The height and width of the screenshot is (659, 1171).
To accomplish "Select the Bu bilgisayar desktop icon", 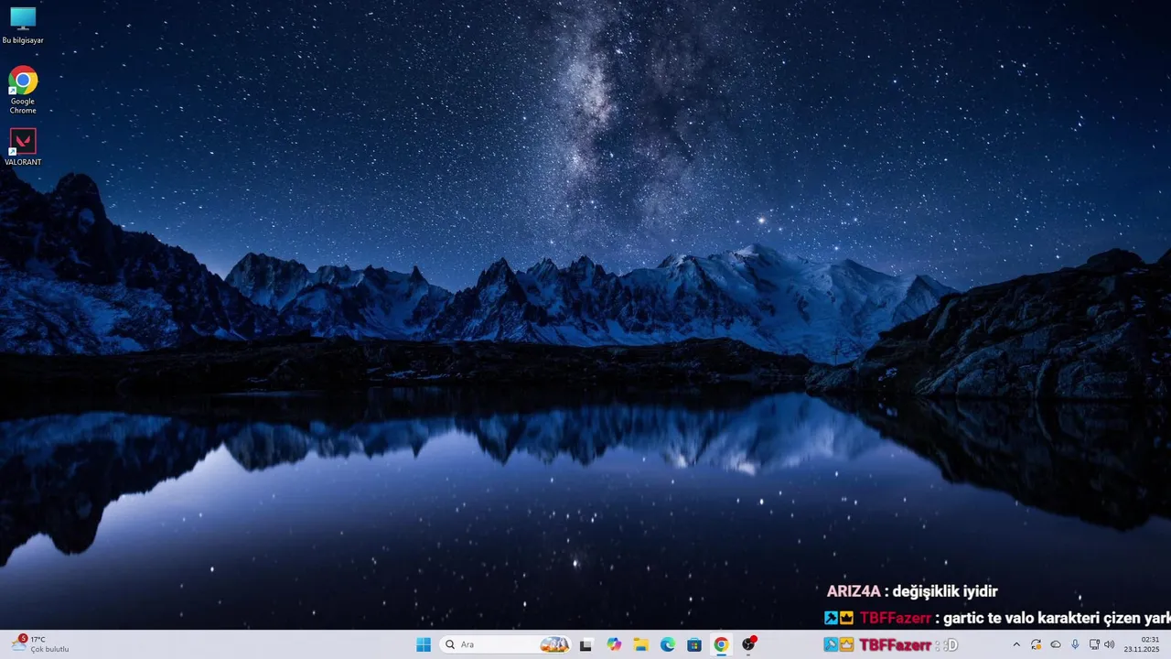I will click(23, 26).
